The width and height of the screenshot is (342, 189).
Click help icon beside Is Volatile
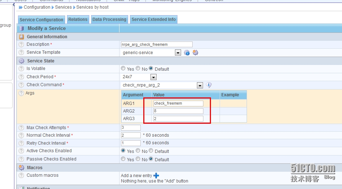[21, 69]
